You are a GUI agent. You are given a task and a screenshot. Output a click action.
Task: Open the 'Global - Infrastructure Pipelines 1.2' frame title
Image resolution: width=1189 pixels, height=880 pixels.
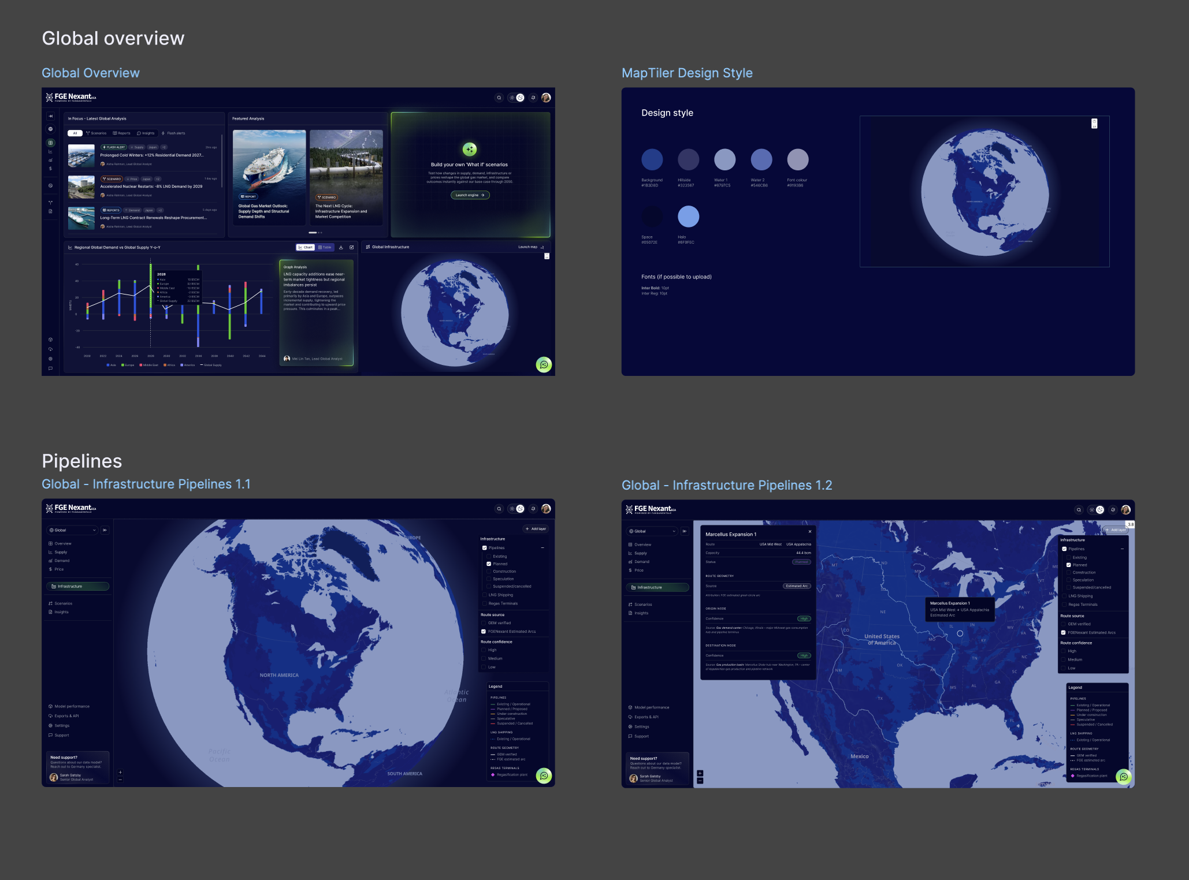[727, 485]
